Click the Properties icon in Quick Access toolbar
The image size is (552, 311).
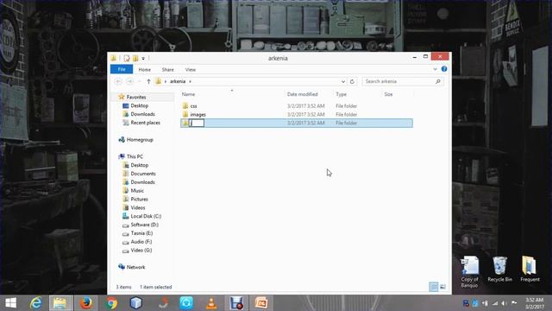127,58
